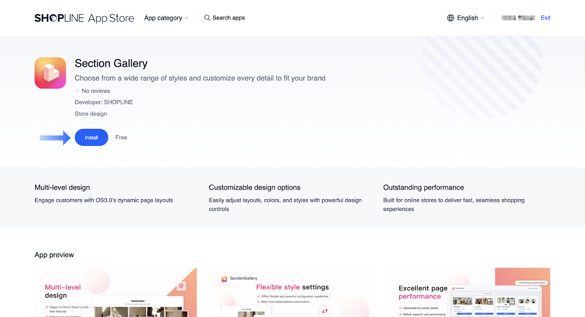This screenshot has height=317, width=585.
Task: Click the App preview heading
Action: point(54,255)
